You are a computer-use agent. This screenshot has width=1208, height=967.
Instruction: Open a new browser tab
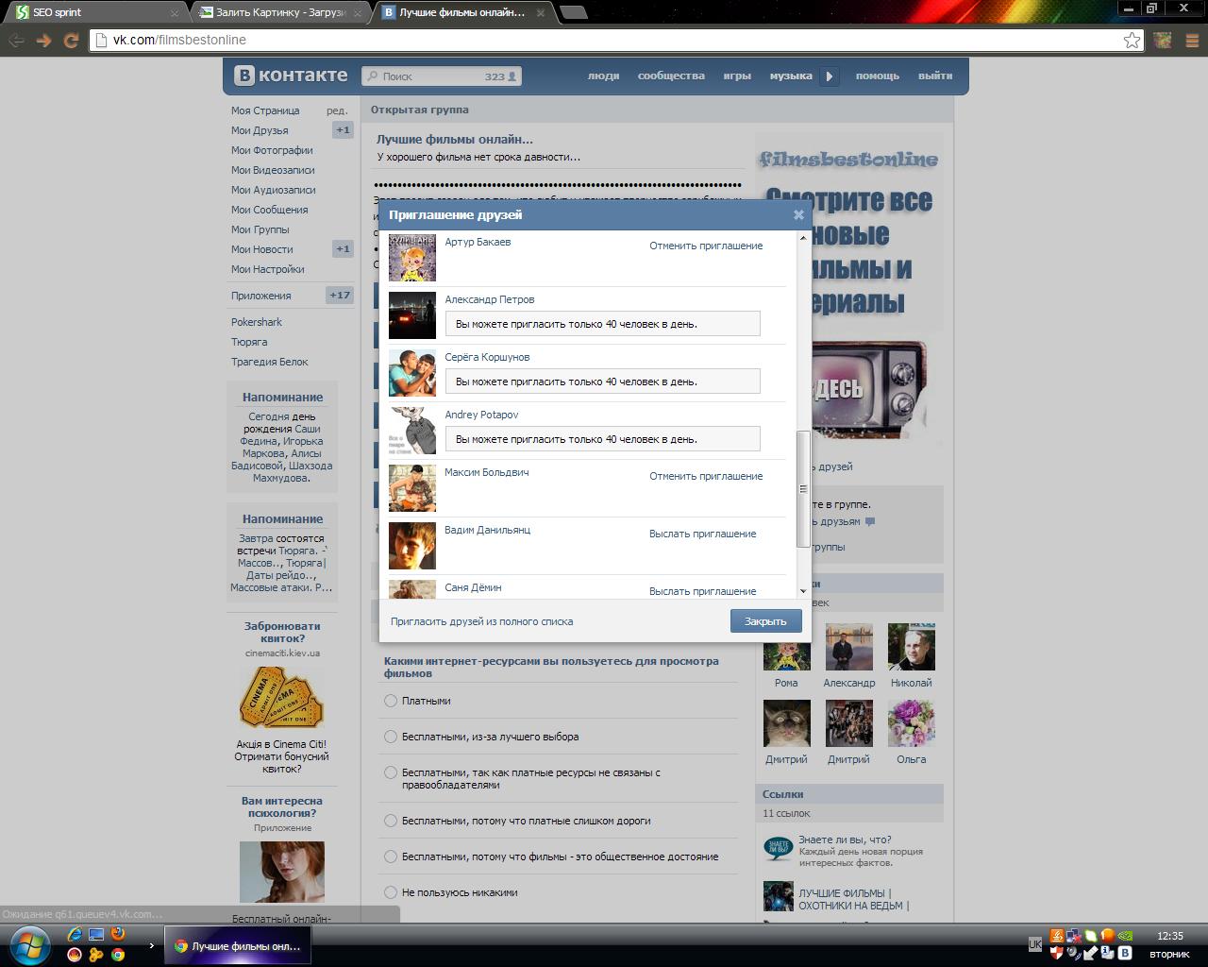573,12
